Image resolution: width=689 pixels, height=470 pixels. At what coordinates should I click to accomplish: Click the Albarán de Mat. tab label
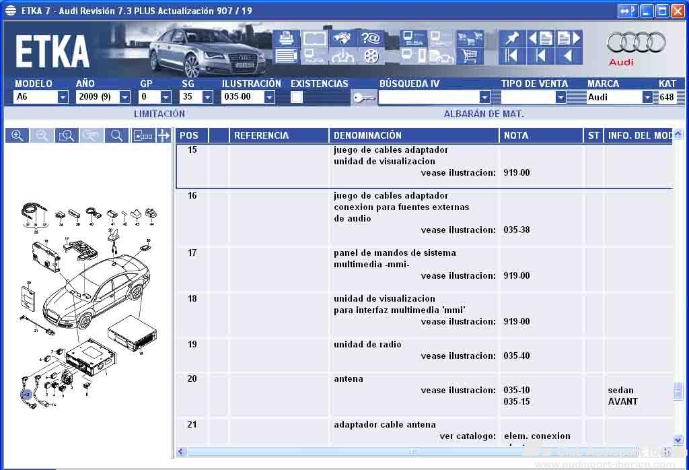tap(484, 114)
